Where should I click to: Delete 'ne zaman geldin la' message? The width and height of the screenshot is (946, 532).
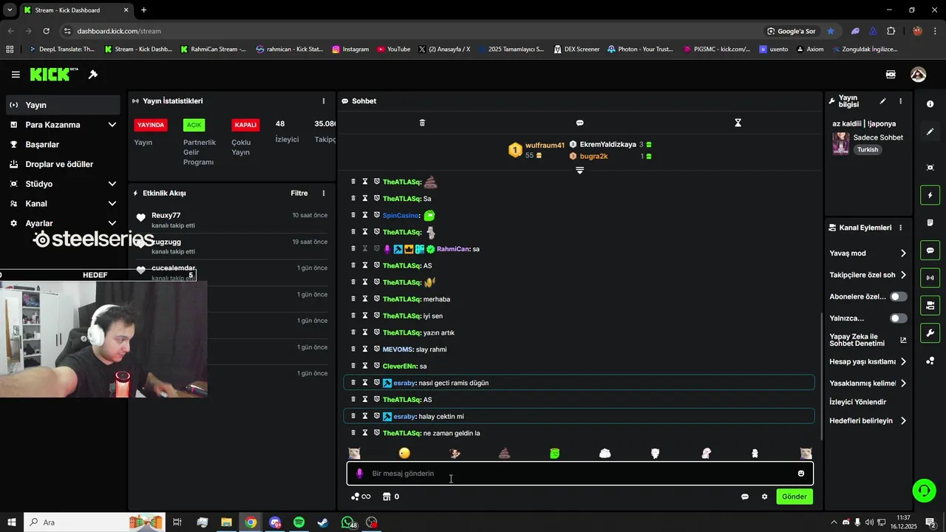(353, 433)
